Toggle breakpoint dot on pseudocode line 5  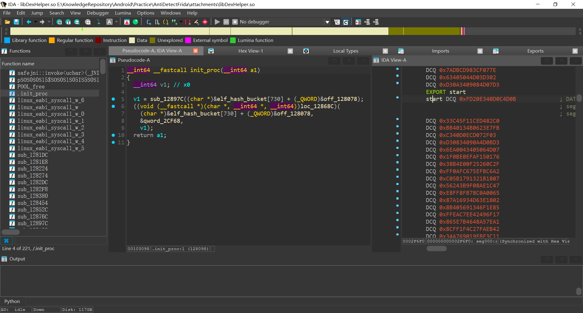point(113,99)
